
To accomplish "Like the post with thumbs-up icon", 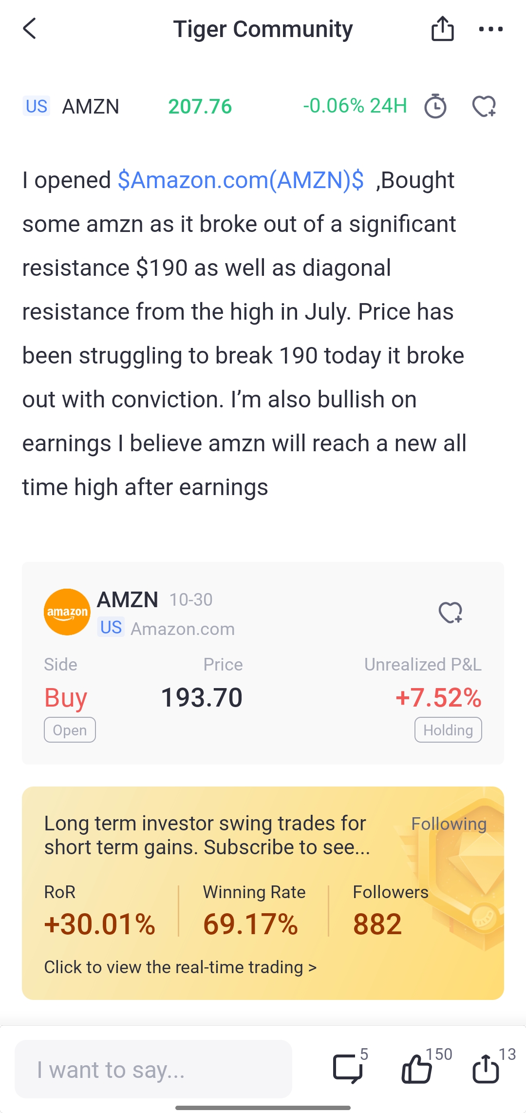I will [x=417, y=1069].
